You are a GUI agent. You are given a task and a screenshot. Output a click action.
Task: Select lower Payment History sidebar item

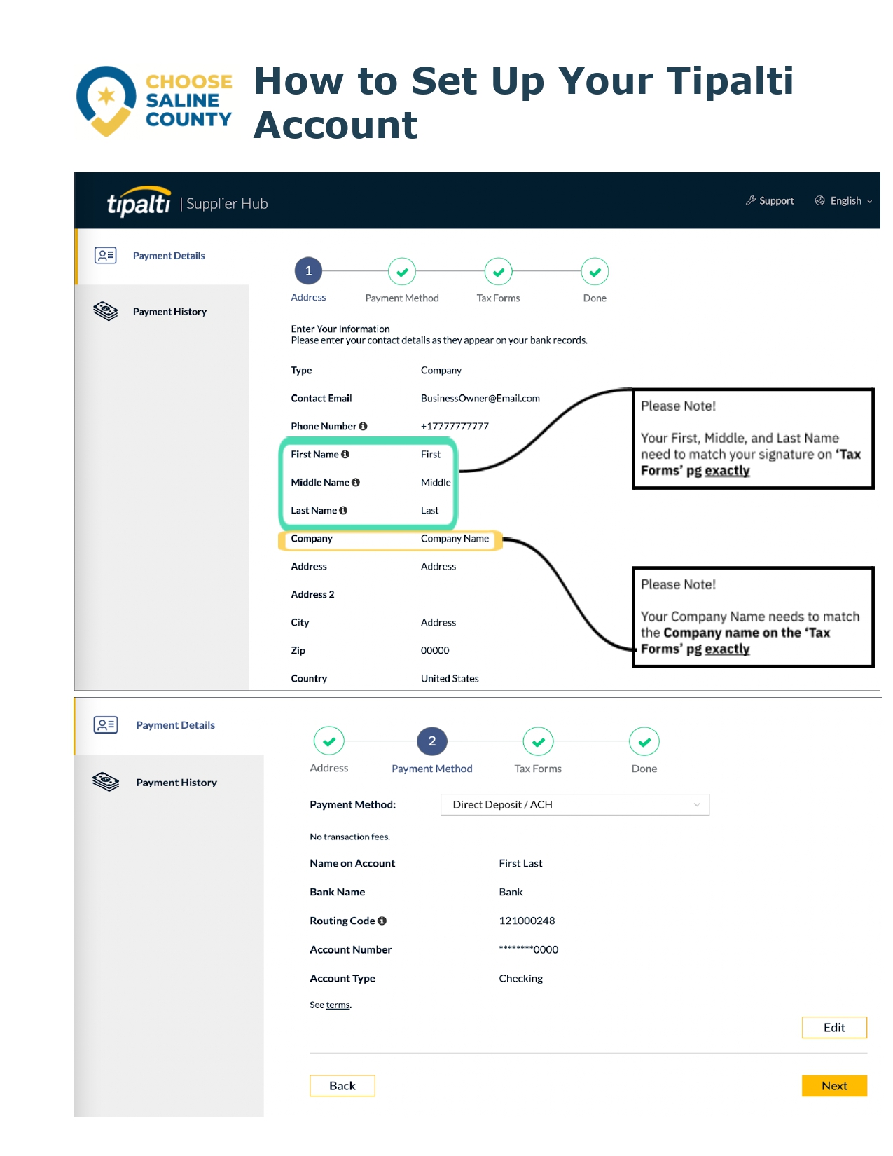tap(169, 783)
